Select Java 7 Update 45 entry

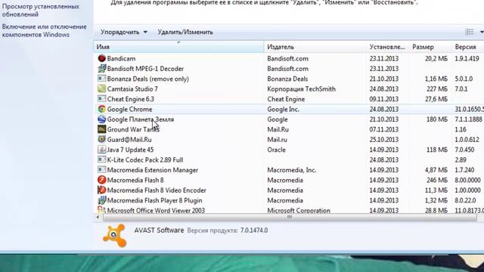(x=130, y=150)
